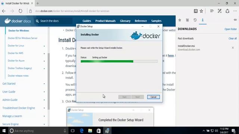Click Docker Setup title bar icon

point(78,26)
